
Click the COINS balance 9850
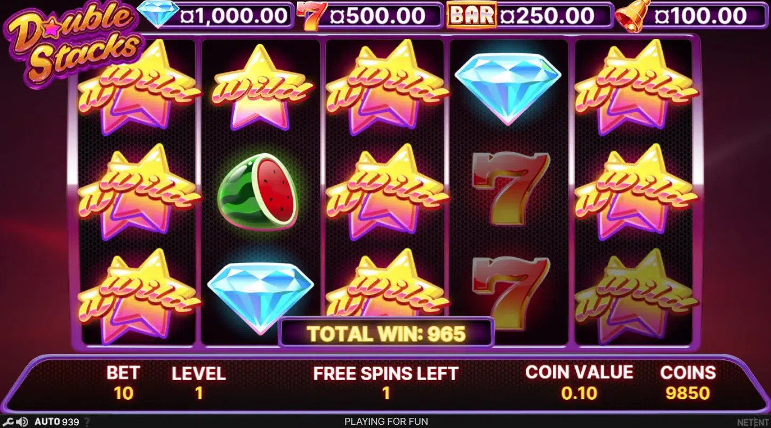(x=688, y=393)
